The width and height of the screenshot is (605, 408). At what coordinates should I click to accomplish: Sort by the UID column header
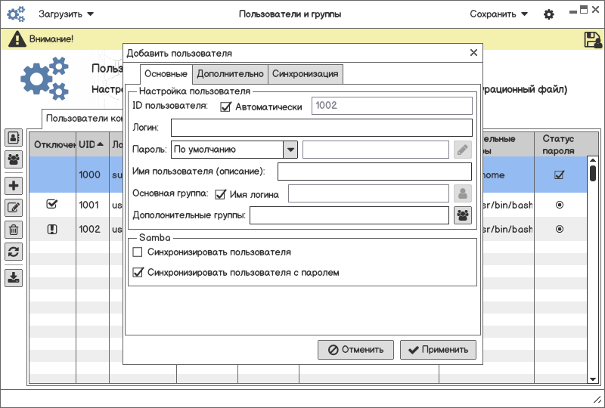[x=92, y=144]
